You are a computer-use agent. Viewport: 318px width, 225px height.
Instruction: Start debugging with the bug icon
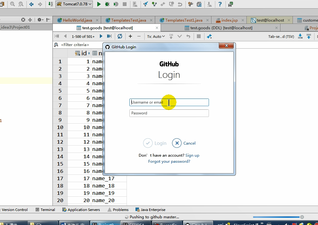click(107, 4)
